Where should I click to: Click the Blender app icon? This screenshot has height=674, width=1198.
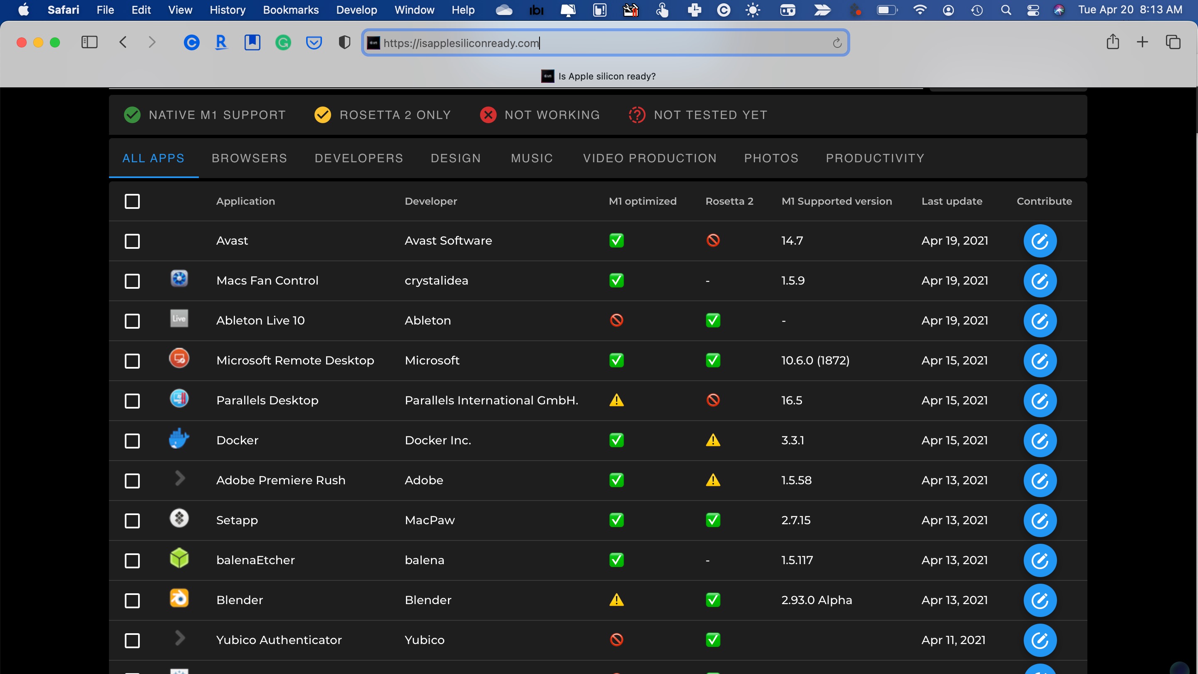179,598
